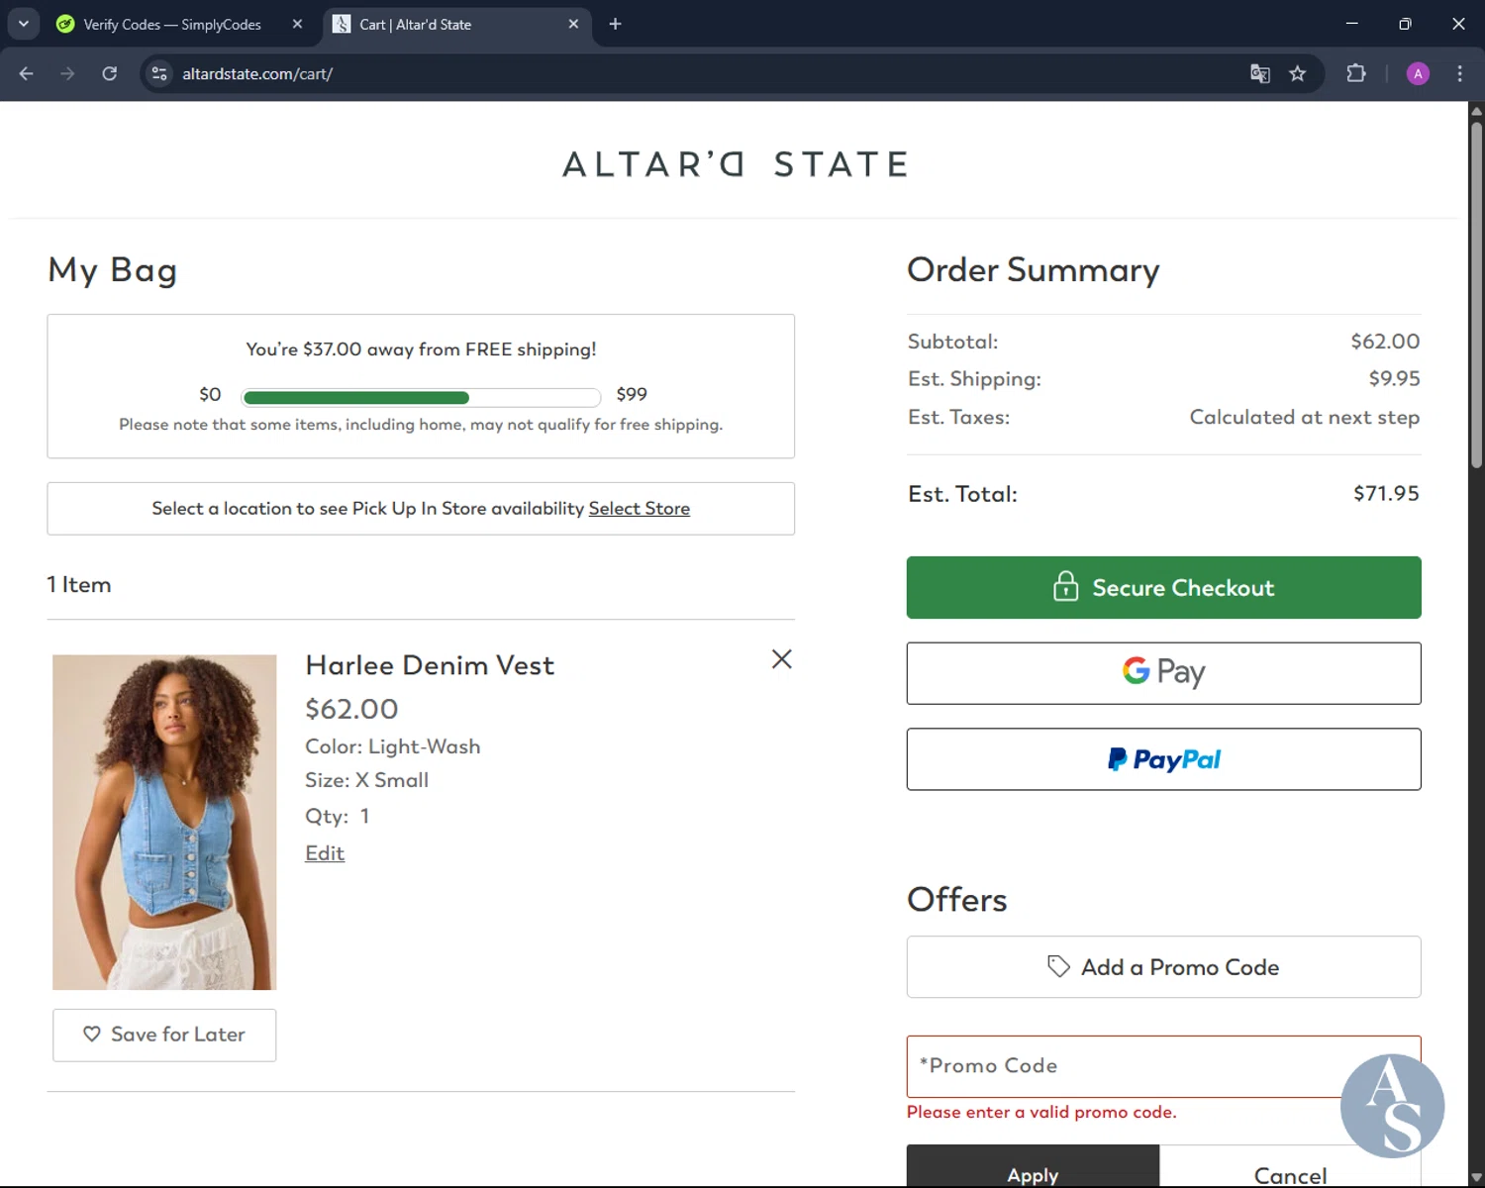Click the lock icon on Secure Checkout
This screenshot has width=1485, height=1188.
[x=1065, y=586]
